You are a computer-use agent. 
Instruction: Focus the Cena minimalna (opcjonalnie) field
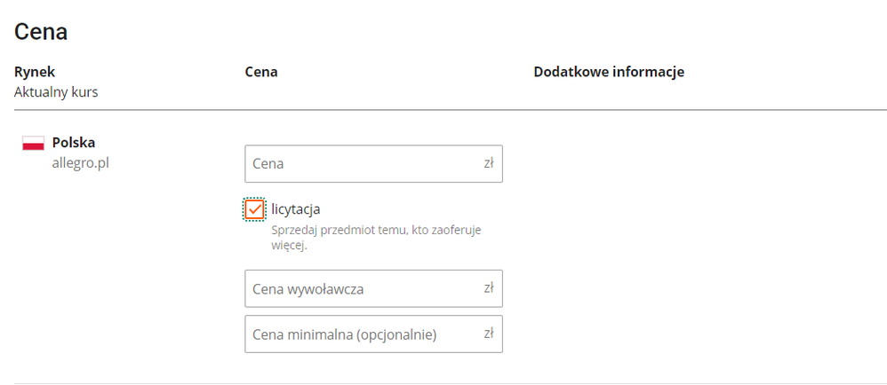[373, 334]
